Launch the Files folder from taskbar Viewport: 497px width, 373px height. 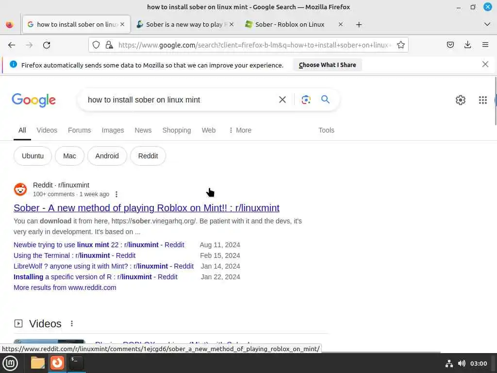[x=37, y=363]
